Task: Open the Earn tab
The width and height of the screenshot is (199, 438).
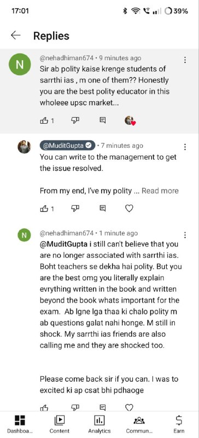Action: tap(179, 424)
